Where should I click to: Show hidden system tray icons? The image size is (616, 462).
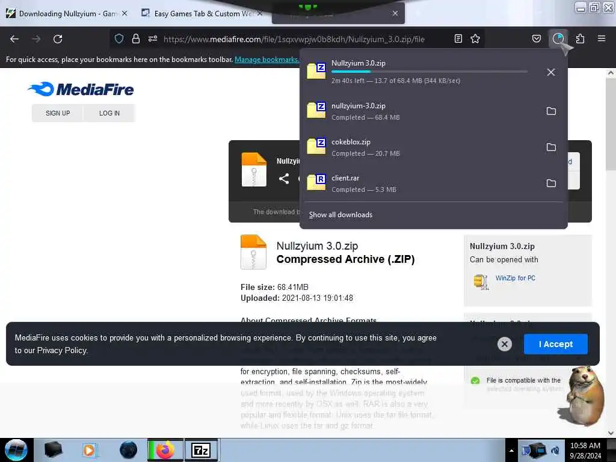click(511, 451)
